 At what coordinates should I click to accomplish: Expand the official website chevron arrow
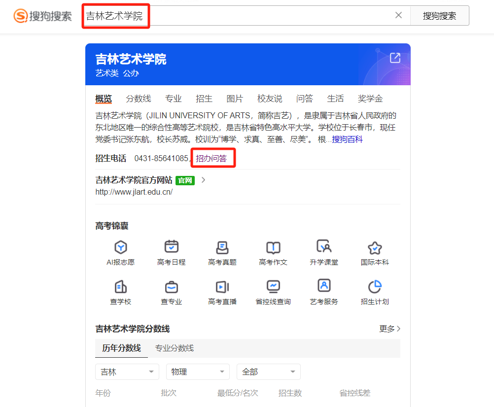click(x=203, y=180)
